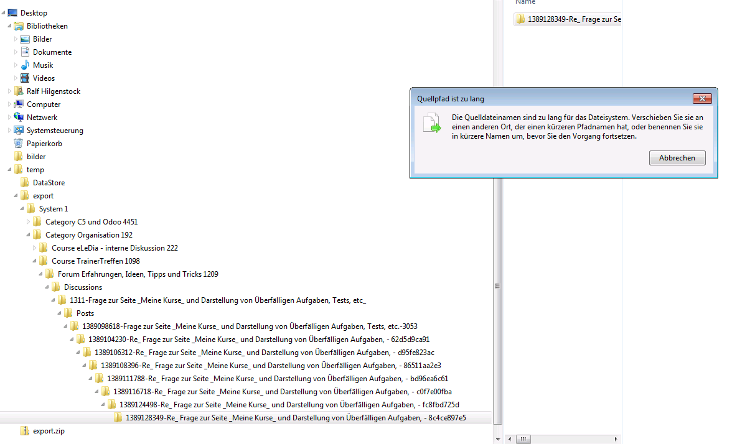This screenshot has width=755, height=444.
Task: Click the Discussions folder icon
Action: click(x=56, y=287)
